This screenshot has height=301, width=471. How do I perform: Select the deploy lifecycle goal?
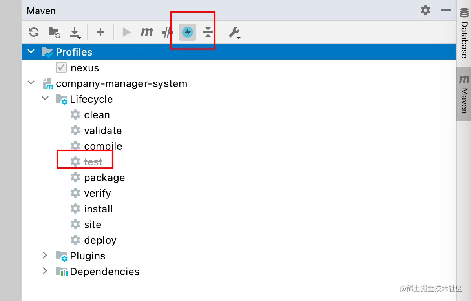click(100, 240)
